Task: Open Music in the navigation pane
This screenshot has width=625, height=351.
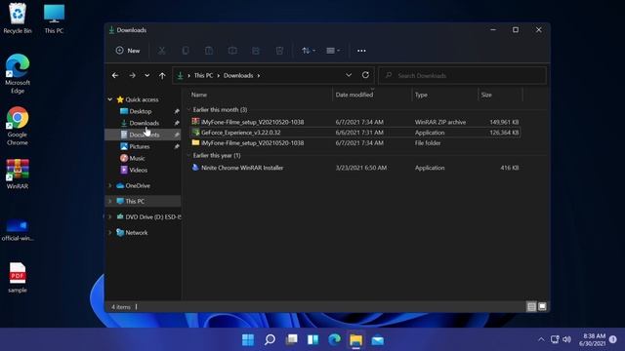Action: [x=137, y=158]
